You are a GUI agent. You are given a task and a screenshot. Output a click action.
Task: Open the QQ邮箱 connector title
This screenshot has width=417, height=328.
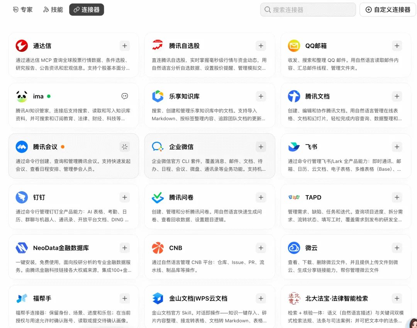pos(316,46)
